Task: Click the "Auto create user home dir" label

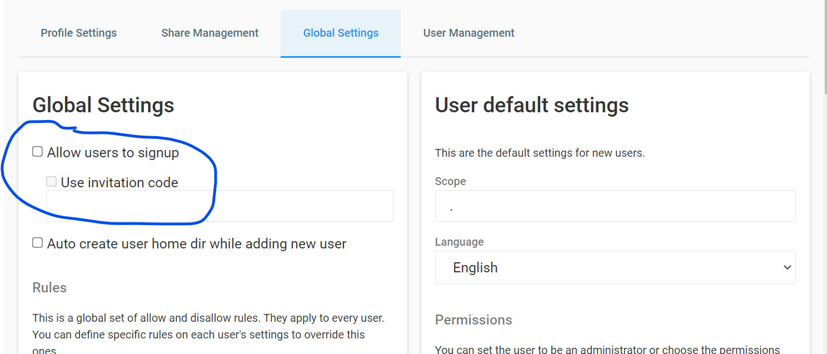Action: (197, 244)
